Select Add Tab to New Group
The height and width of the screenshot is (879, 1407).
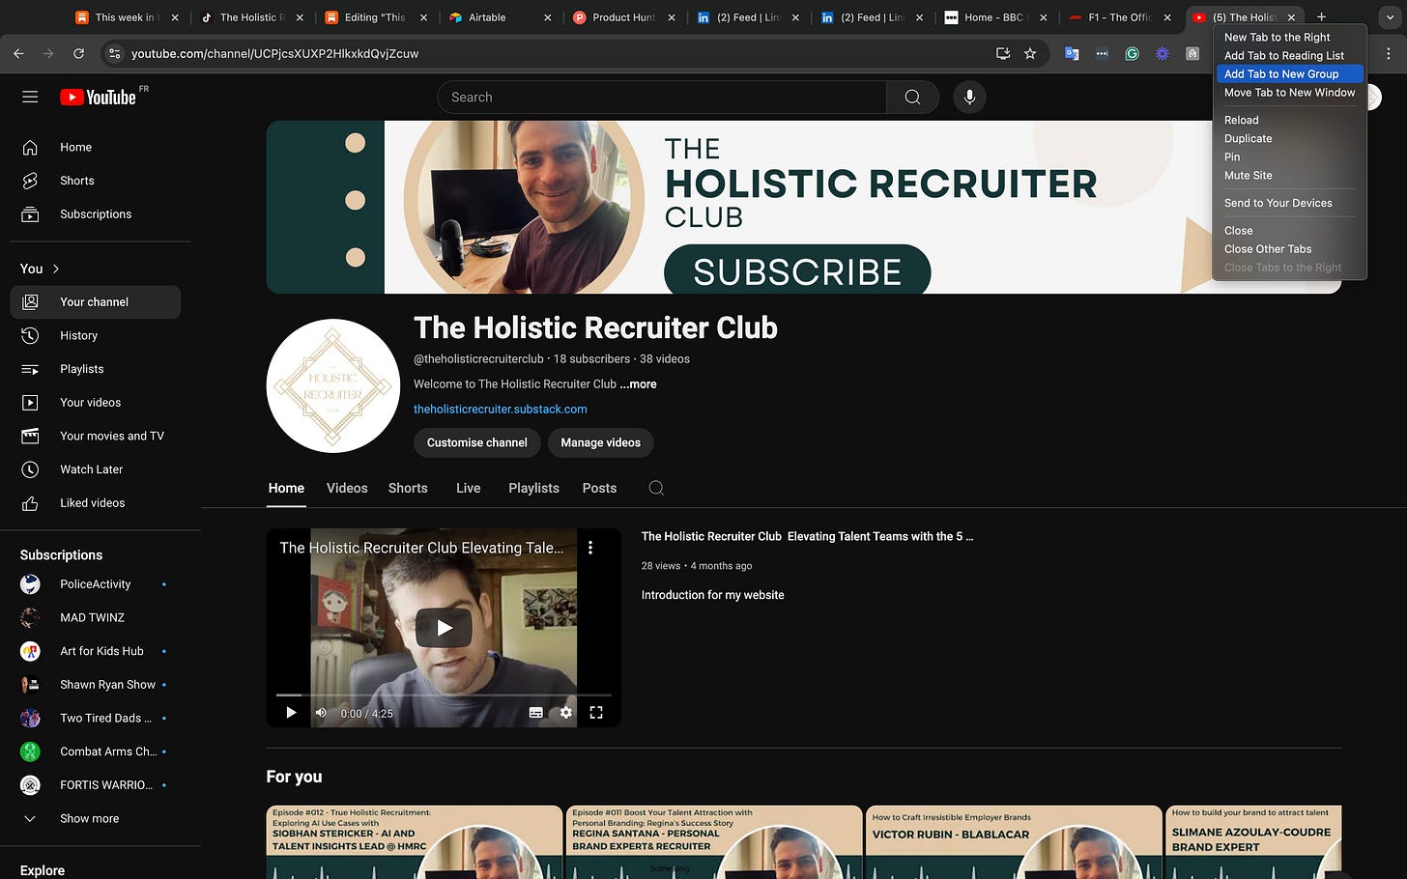point(1289,73)
